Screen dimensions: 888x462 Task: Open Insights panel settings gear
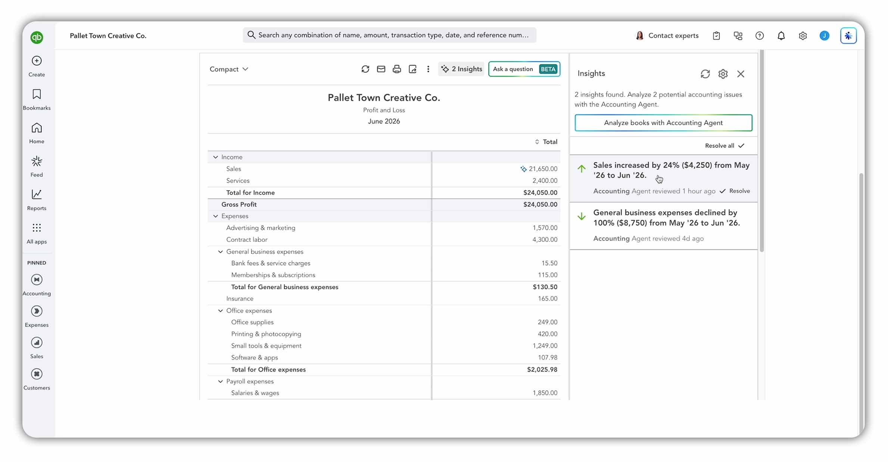pos(723,74)
